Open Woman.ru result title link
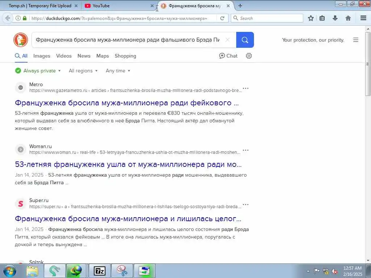This screenshot has width=371, height=278. 128,164
